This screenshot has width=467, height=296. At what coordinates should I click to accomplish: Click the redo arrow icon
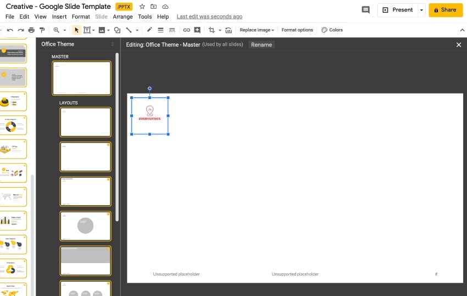(21, 30)
